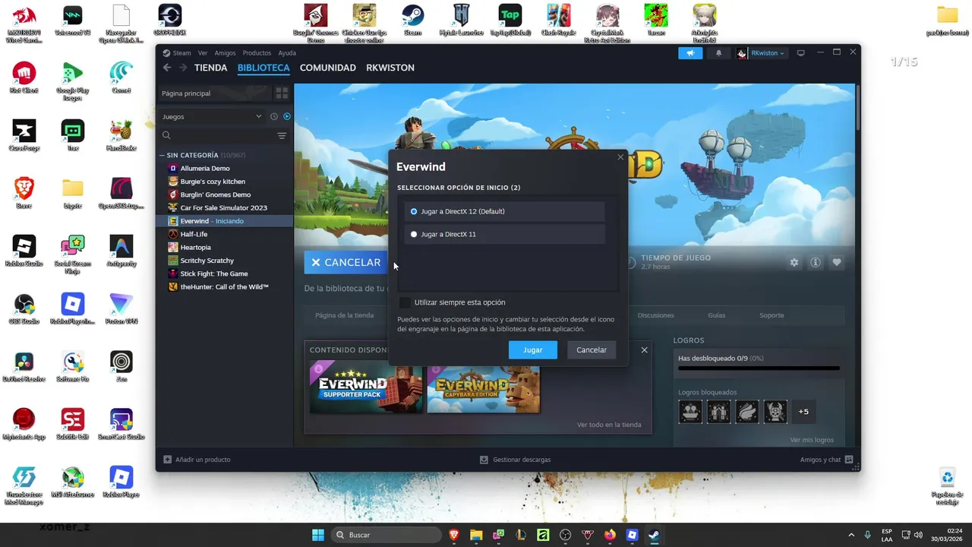Viewport: 972px width, 547px height.
Task: Open the TIENDA tab in Steam
Action: 211,68
